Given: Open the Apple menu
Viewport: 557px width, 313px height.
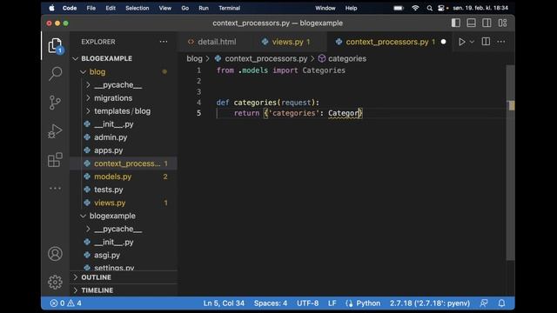Looking at the screenshot, I should (51, 8).
